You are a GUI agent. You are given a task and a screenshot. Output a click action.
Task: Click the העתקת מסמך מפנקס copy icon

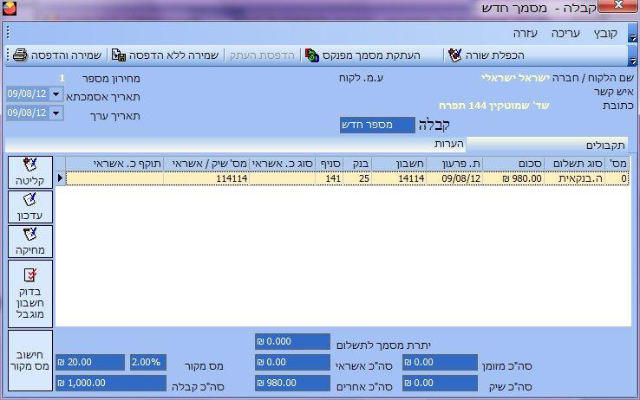(x=312, y=55)
